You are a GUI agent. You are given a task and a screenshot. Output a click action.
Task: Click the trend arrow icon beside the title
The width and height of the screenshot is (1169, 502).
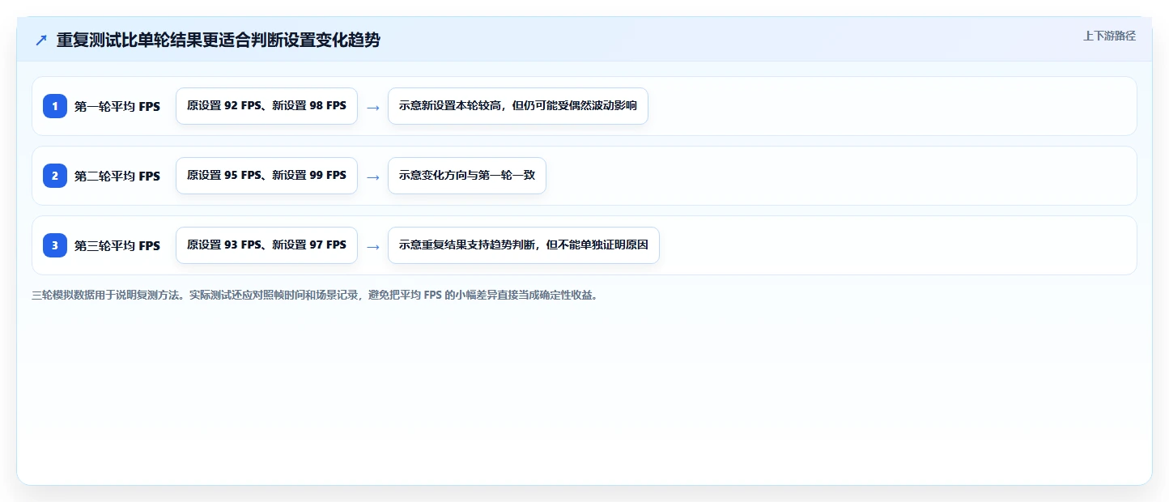pyautogui.click(x=41, y=40)
